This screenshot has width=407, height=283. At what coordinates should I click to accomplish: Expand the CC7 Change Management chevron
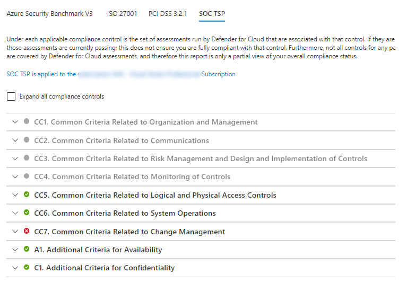click(15, 232)
